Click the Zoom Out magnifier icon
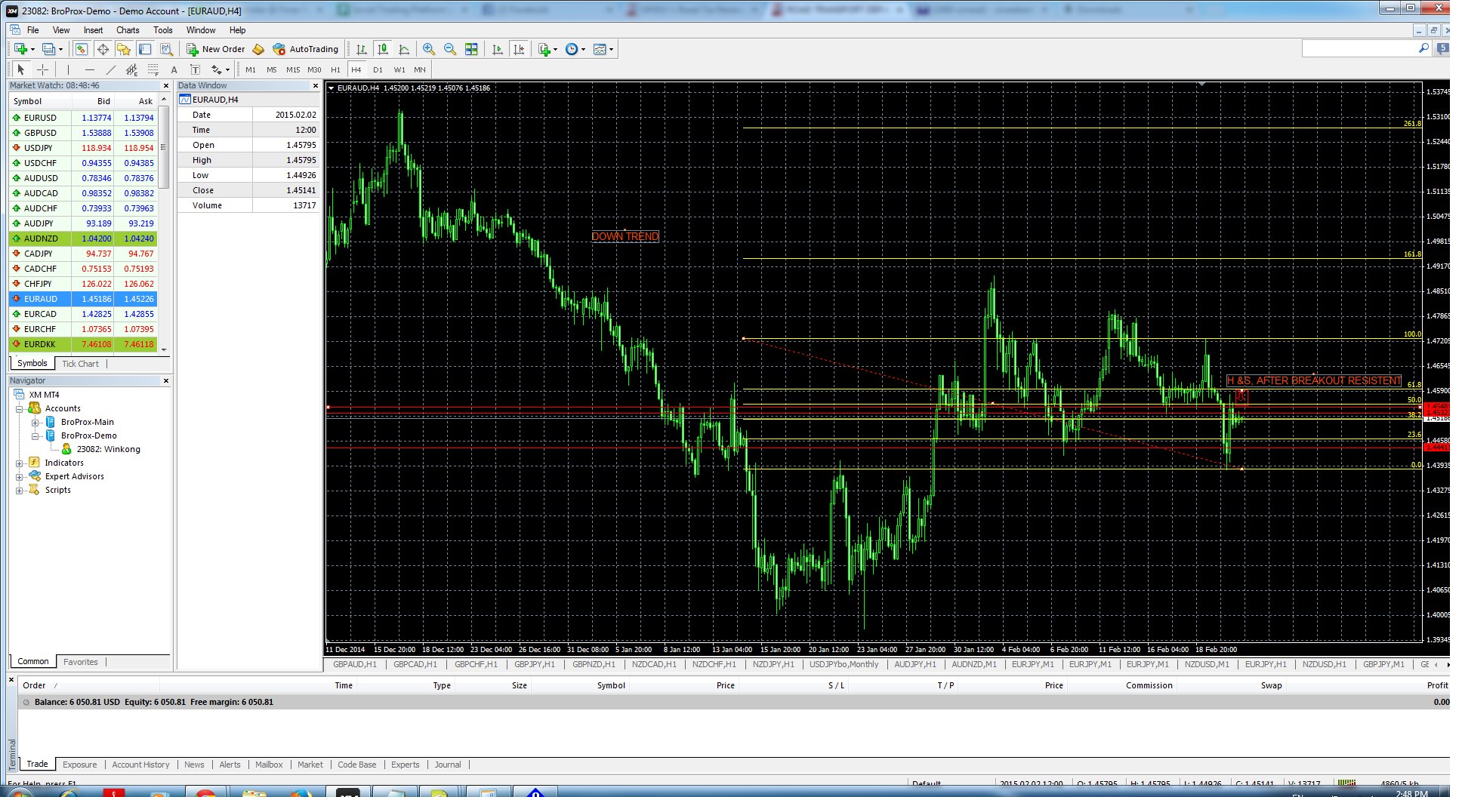The height and width of the screenshot is (797, 1462). [450, 49]
